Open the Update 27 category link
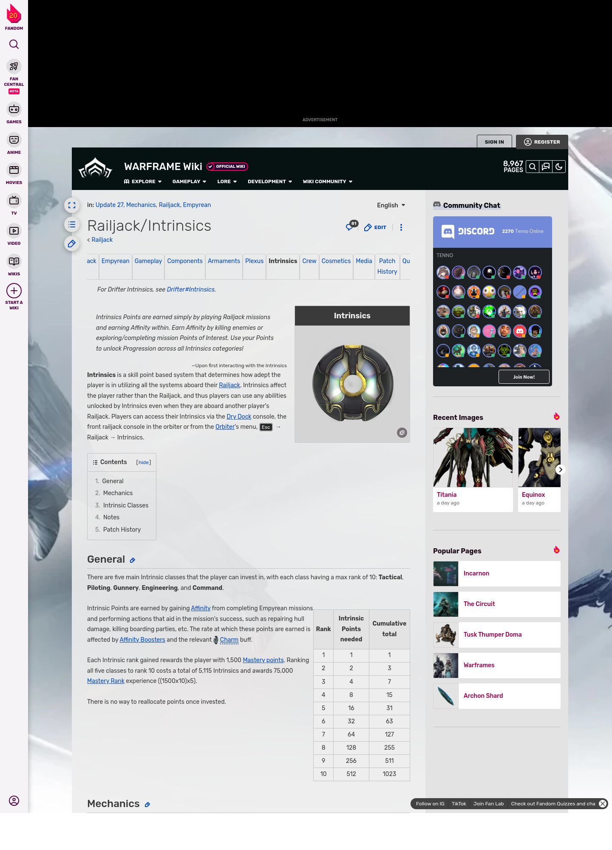This screenshot has height=850, width=612. click(x=109, y=205)
